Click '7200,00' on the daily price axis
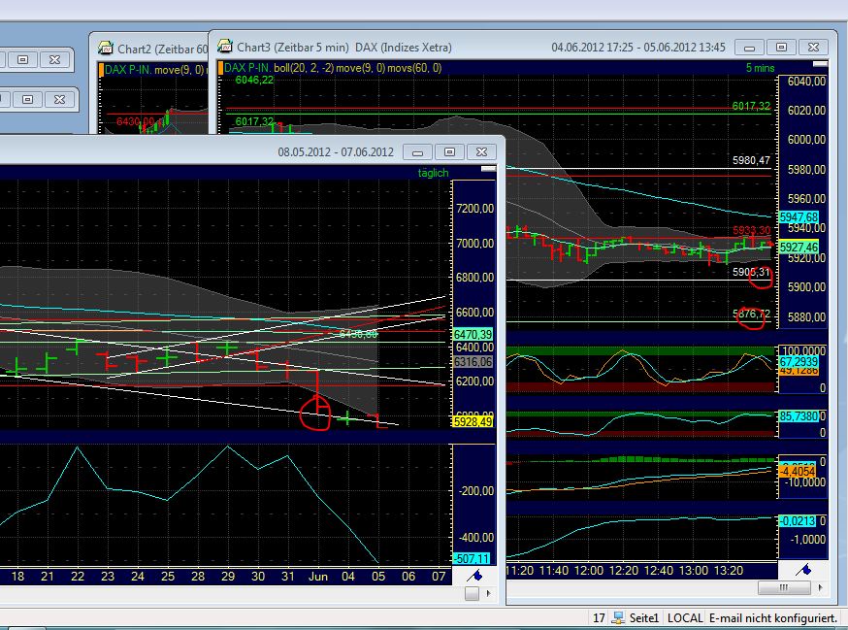This screenshot has width=848, height=630. point(474,209)
